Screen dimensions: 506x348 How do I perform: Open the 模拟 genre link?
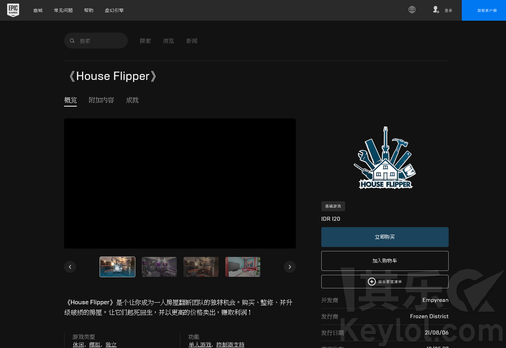[x=95, y=345]
